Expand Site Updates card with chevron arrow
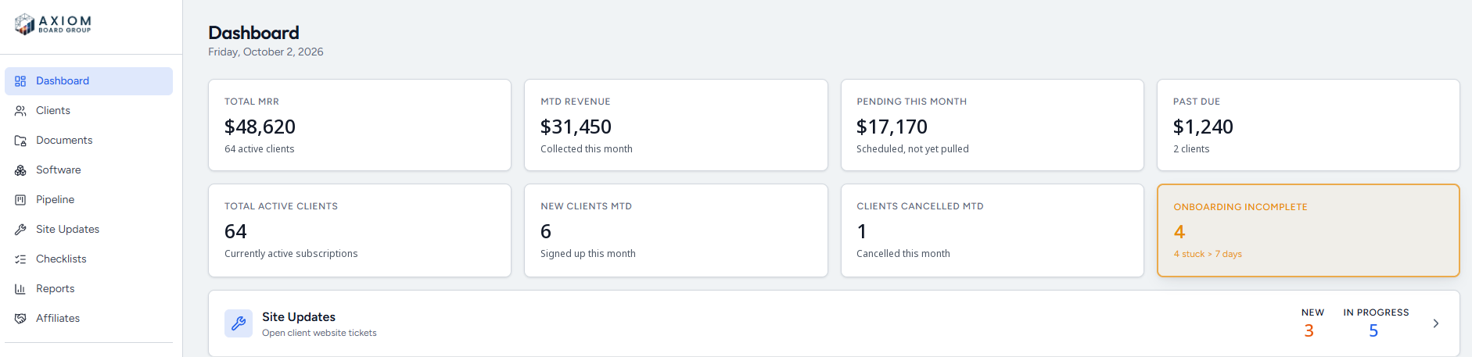Viewport: 1472px width, 357px height. (x=1435, y=323)
